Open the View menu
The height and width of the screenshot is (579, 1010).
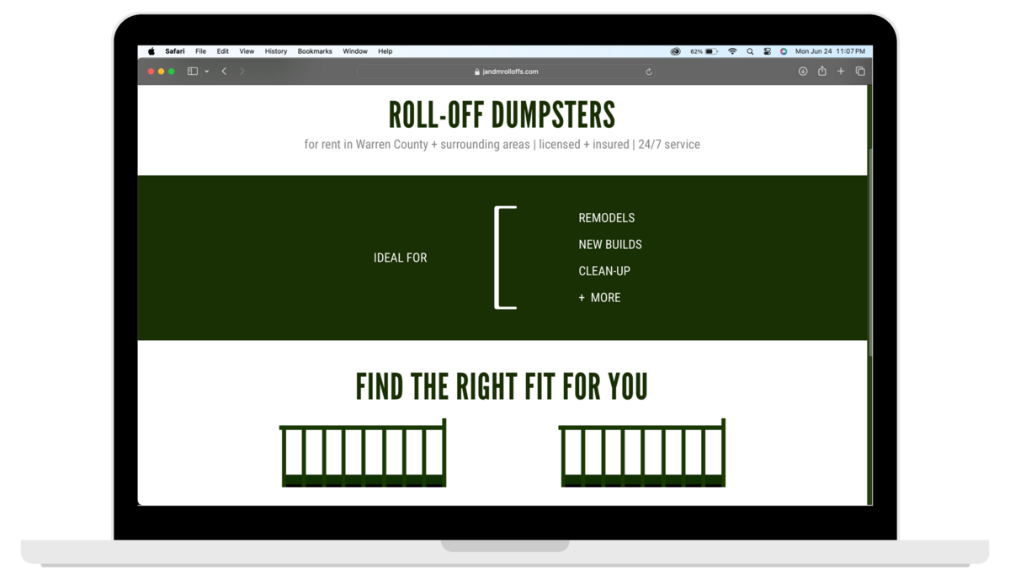tap(247, 51)
